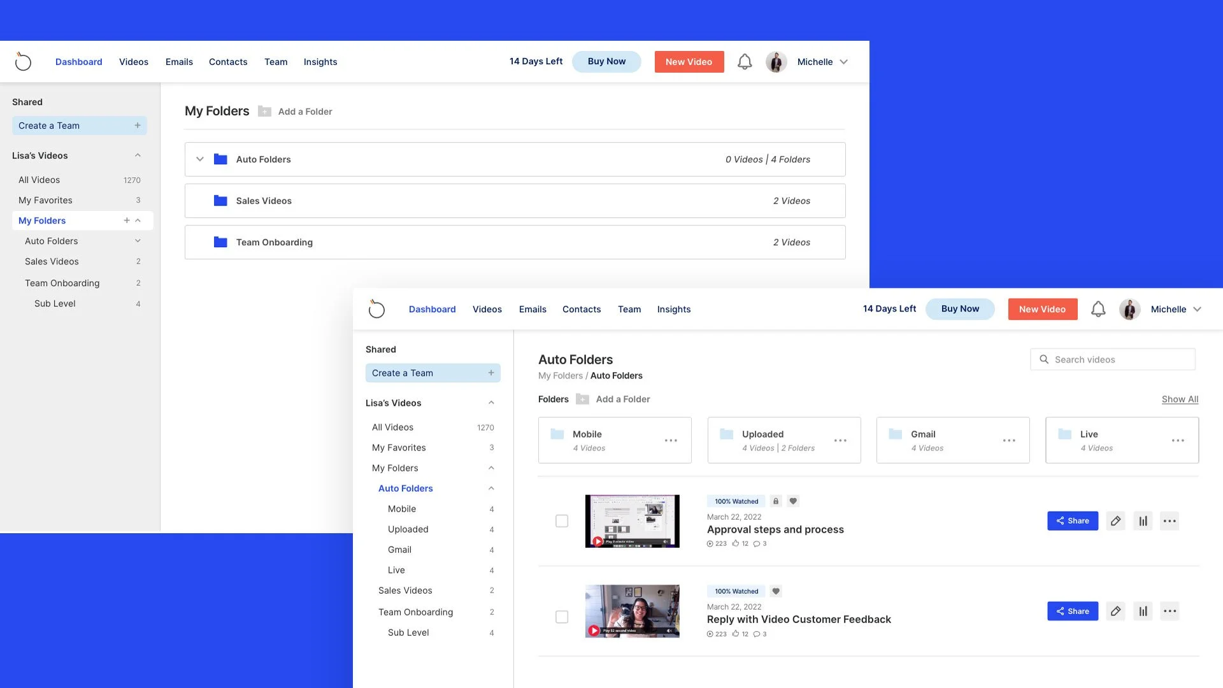The height and width of the screenshot is (688, 1223).
Task: Open the Michelle account dropdown in the upper header
Action: [x=822, y=62]
